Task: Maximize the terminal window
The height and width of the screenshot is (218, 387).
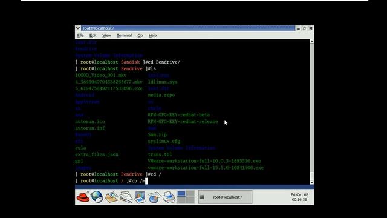Action: (x=304, y=28)
